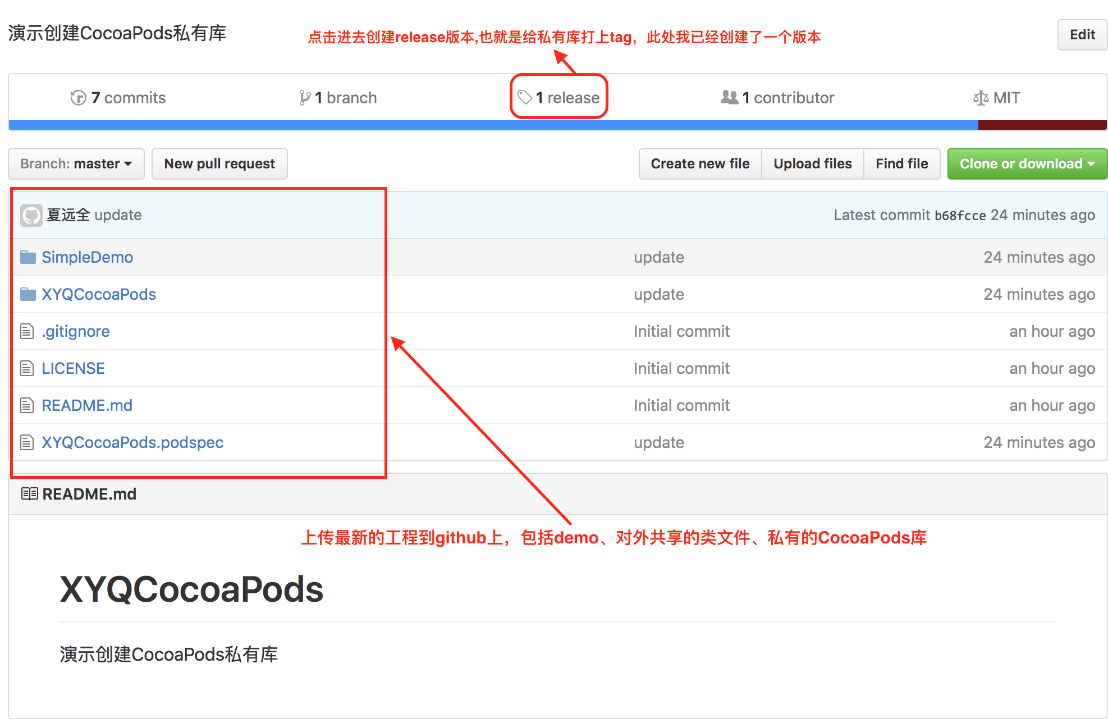Open latest commit message 'update' in header
This screenshot has width=1108, height=723.
click(118, 215)
